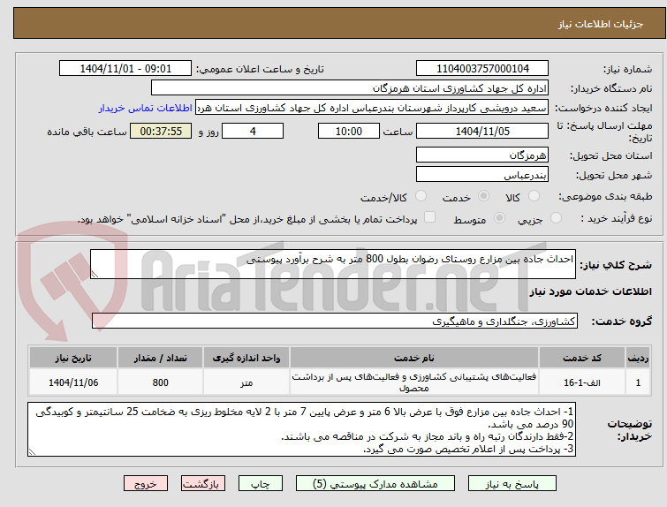This screenshot has width=667, height=507.
Task: Click the جزئیات اطلاعات نیاز page header
Action: tap(600, 24)
